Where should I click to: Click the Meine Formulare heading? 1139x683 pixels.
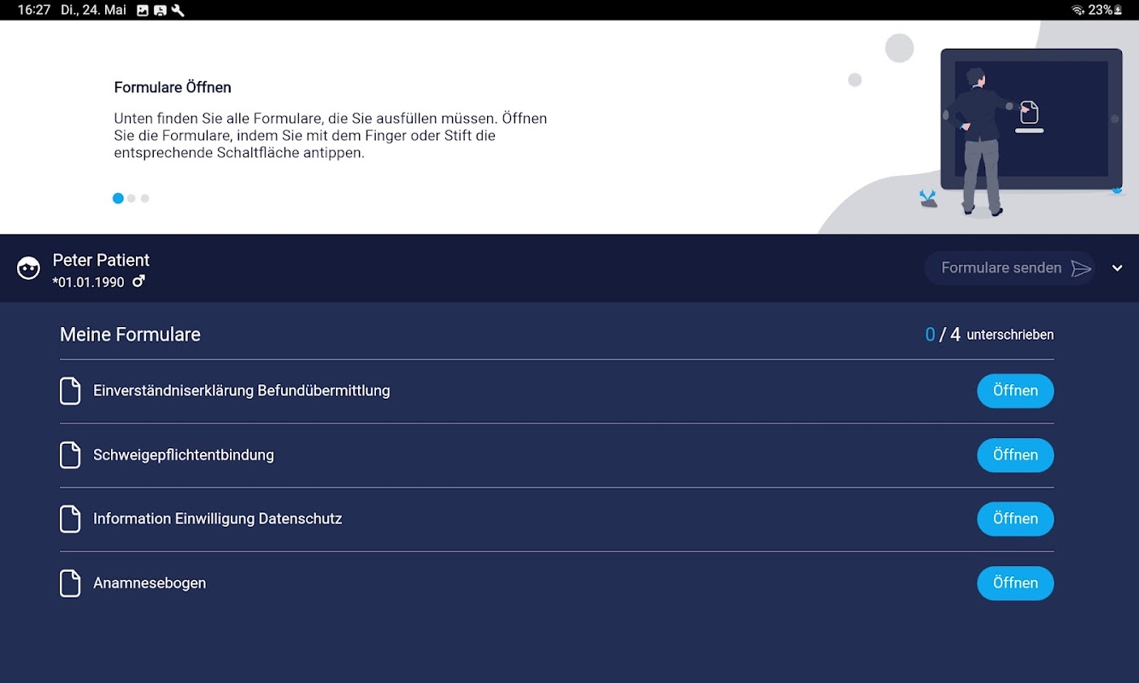pyautogui.click(x=130, y=335)
